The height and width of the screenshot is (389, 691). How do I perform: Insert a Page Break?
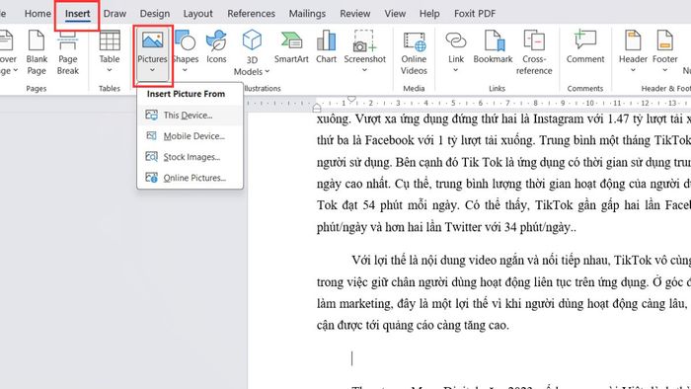(x=67, y=52)
